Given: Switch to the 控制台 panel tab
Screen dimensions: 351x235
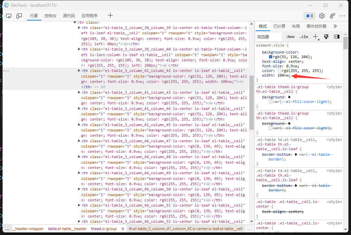Looking at the screenshot, I should (x=51, y=16).
